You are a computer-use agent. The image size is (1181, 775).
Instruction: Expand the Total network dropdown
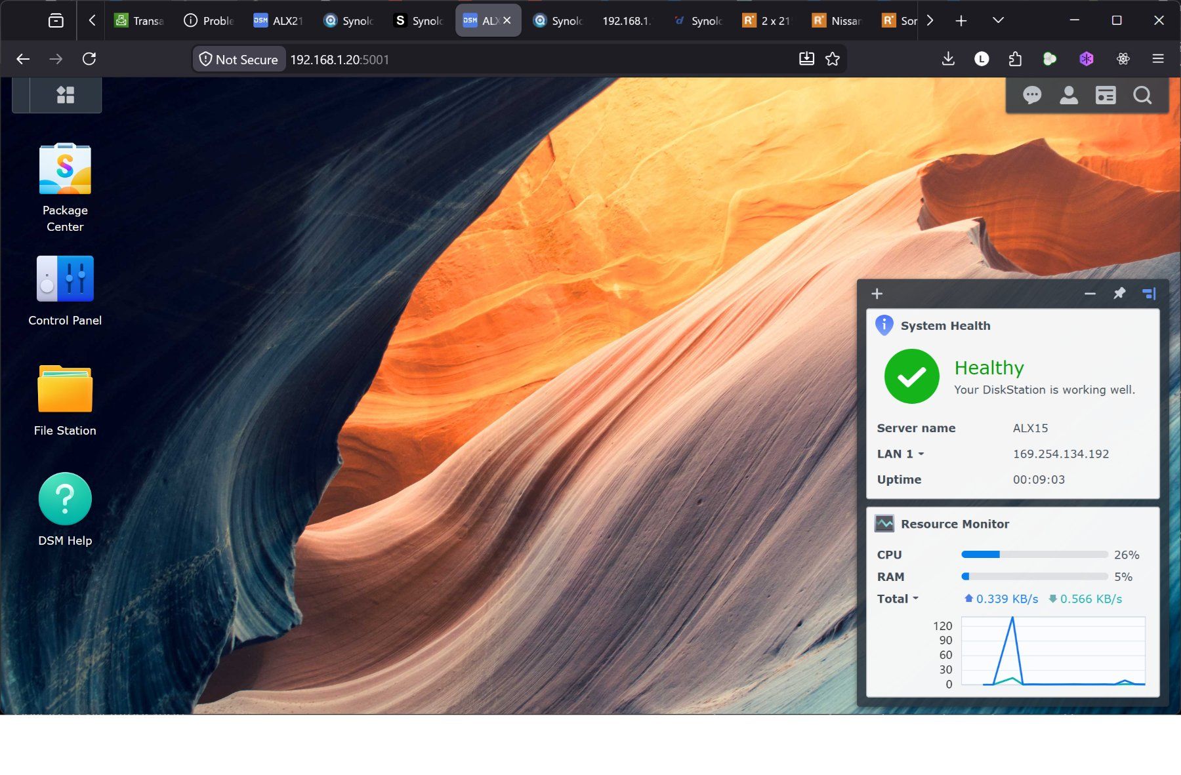(898, 599)
